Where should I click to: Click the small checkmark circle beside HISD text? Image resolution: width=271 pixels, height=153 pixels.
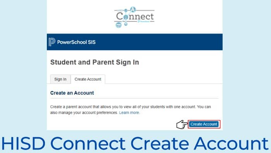click(x=126, y=10)
